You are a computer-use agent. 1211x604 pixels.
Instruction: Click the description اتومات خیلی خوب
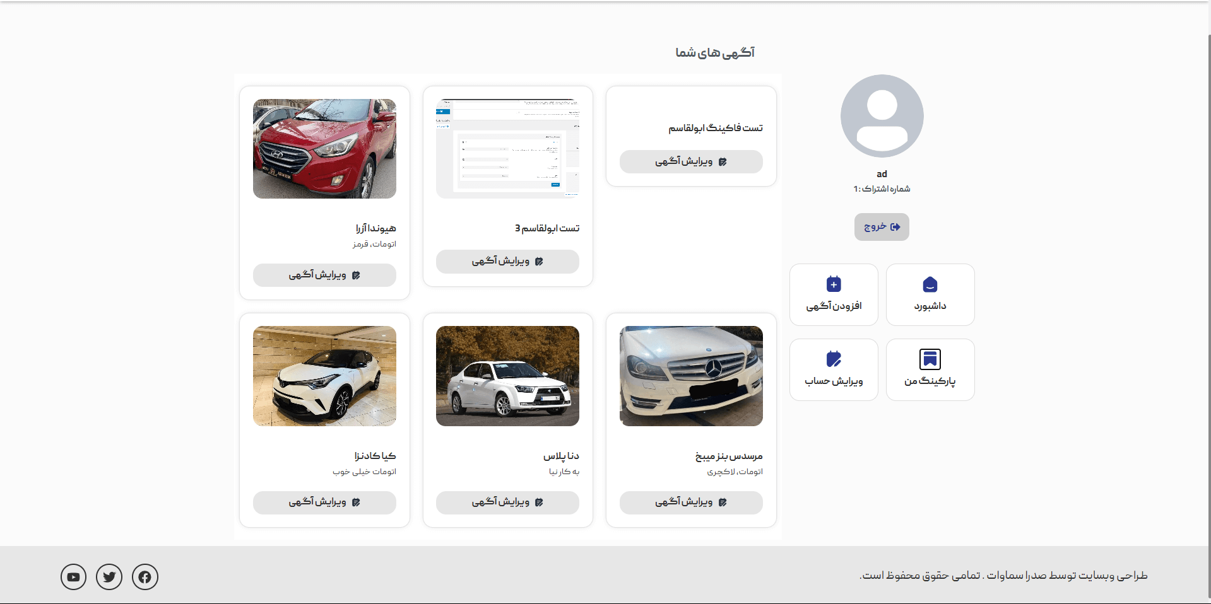point(364,472)
